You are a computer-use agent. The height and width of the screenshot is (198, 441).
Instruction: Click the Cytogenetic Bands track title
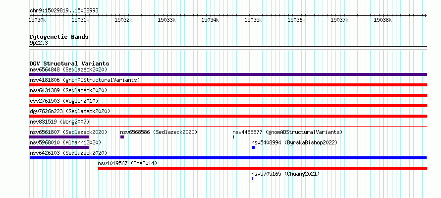[59, 37]
